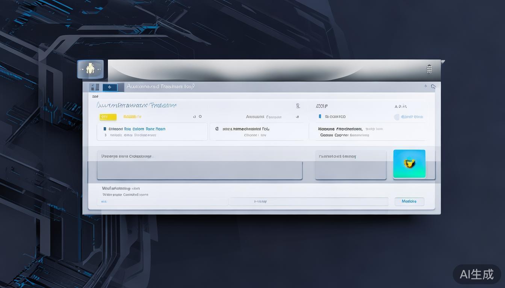The width and height of the screenshot is (505, 288).
Task: Open the long center field at the bottom
Action: [x=308, y=202]
